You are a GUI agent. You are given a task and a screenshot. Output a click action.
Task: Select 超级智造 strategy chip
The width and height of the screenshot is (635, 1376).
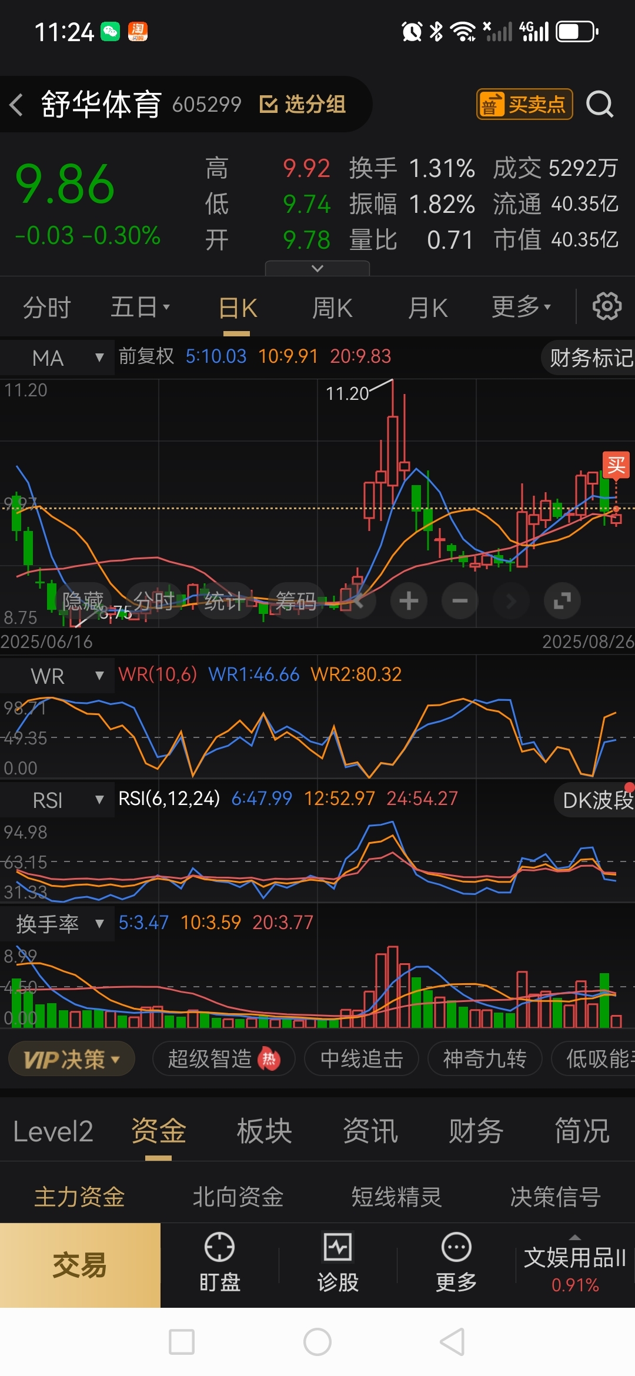[x=223, y=1059]
